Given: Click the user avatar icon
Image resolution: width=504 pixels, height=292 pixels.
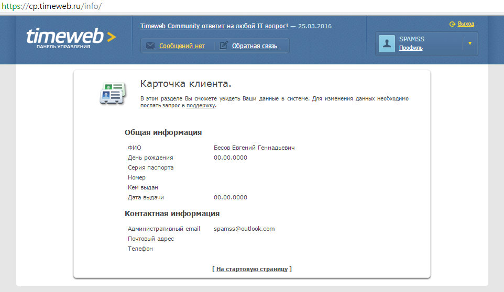Looking at the screenshot, I should coord(387,43).
